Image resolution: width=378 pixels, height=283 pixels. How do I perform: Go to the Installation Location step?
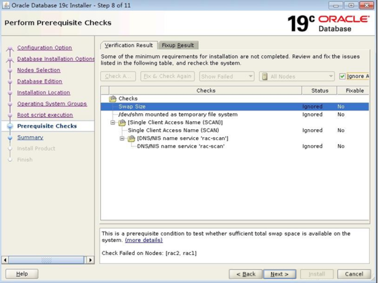[x=43, y=93]
